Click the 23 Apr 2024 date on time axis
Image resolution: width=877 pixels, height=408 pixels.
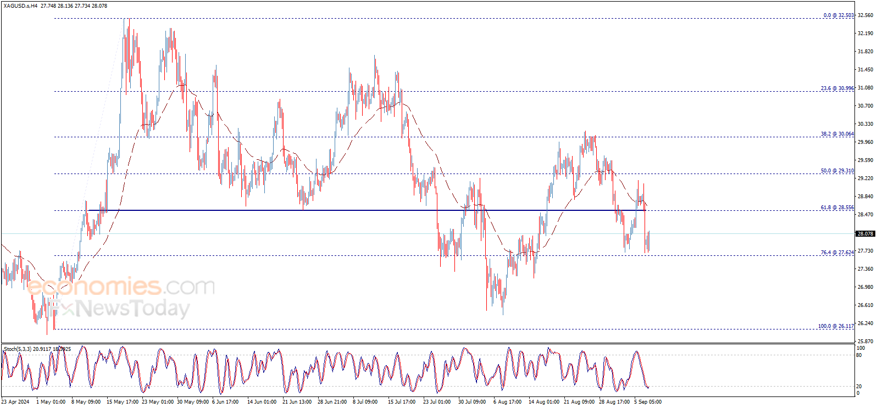tap(15, 402)
